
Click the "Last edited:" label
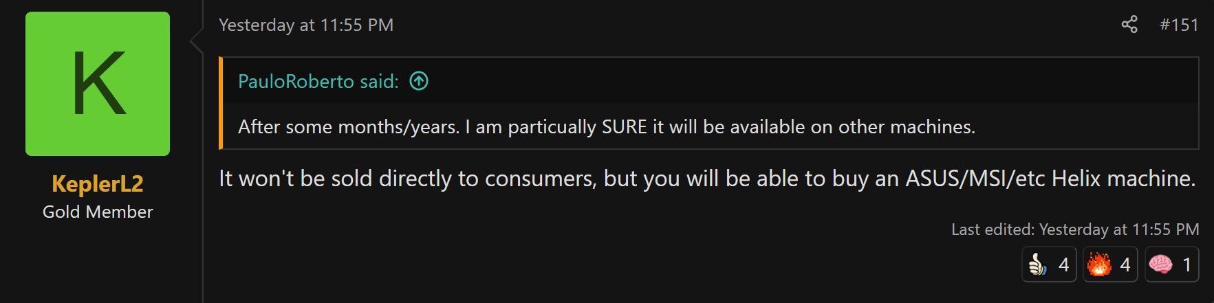coord(993,229)
